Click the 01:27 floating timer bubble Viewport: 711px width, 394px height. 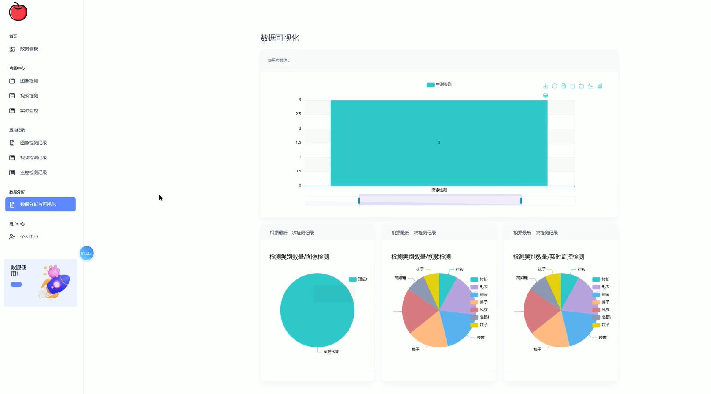coord(86,253)
